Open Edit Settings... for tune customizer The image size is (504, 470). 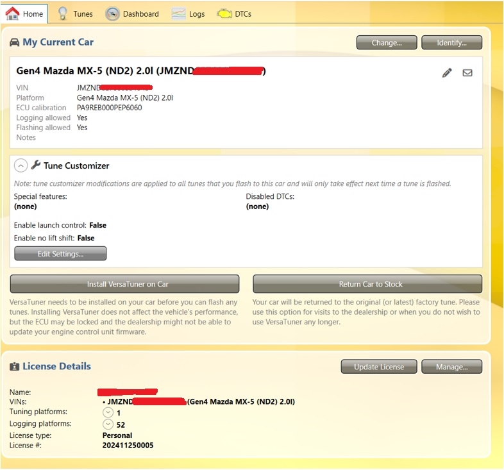(60, 254)
